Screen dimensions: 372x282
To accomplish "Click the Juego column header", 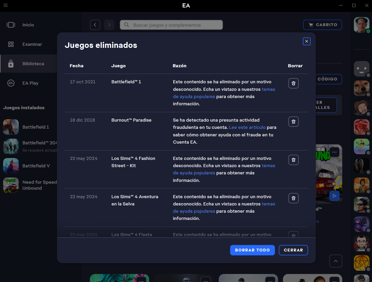I will point(118,66).
